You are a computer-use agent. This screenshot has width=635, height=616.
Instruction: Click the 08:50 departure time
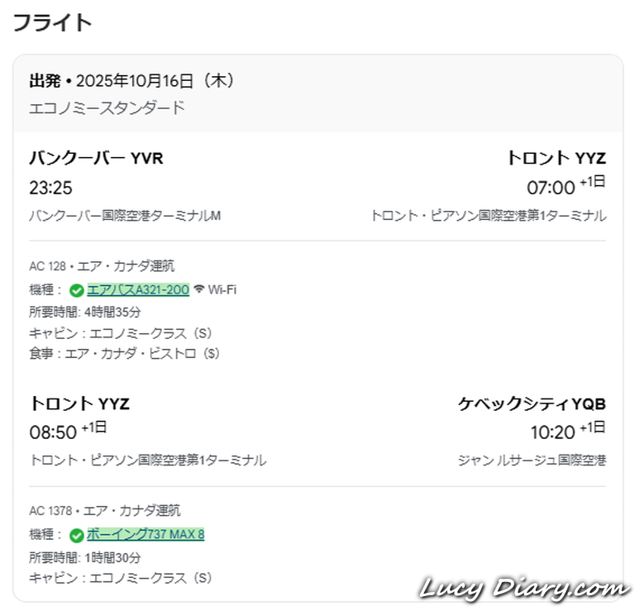(x=53, y=432)
